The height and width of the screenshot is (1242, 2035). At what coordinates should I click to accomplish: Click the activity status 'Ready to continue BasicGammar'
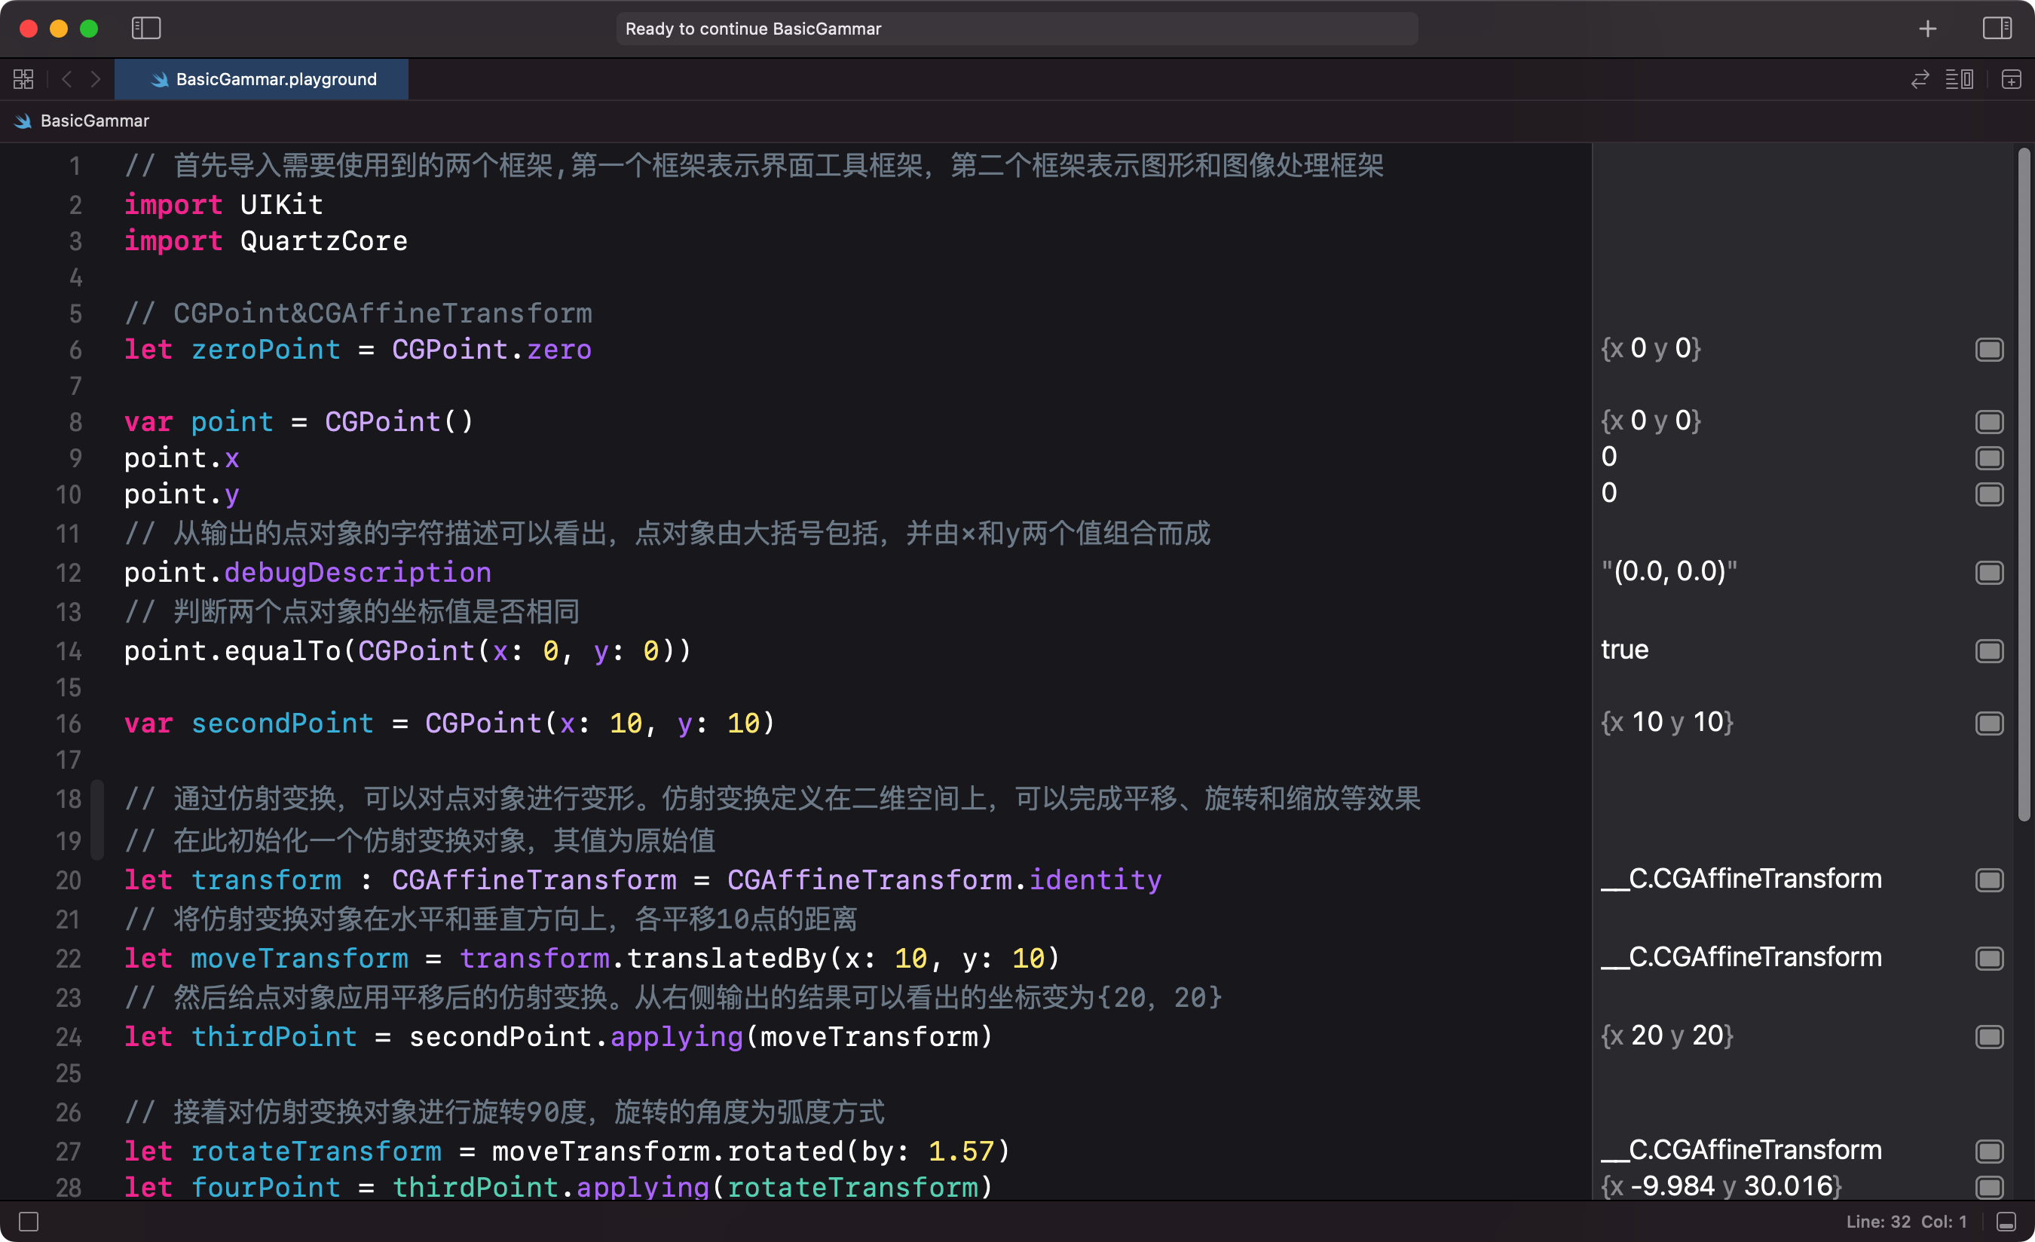coord(1017,29)
